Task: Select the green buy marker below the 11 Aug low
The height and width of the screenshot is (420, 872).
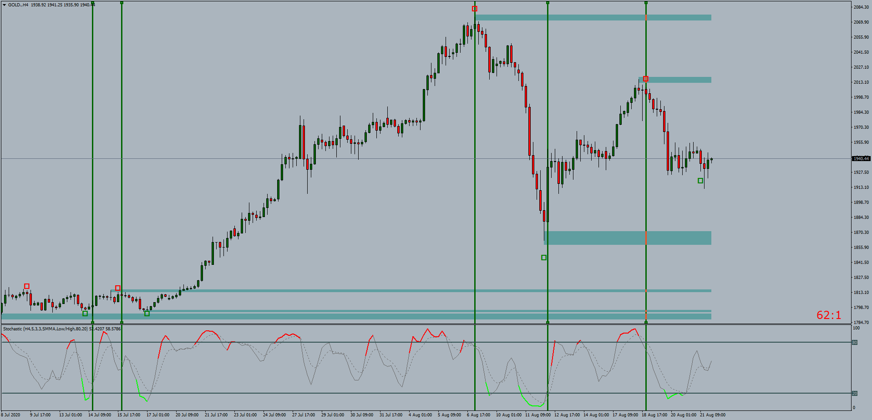Action: 544,257
